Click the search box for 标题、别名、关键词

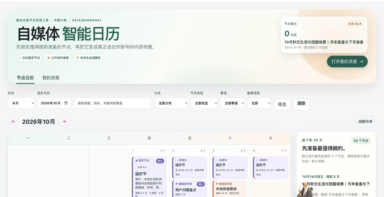(x=113, y=103)
